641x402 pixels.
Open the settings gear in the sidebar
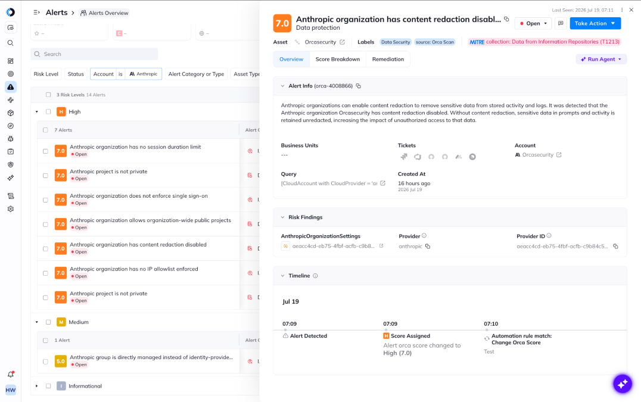coord(11,209)
